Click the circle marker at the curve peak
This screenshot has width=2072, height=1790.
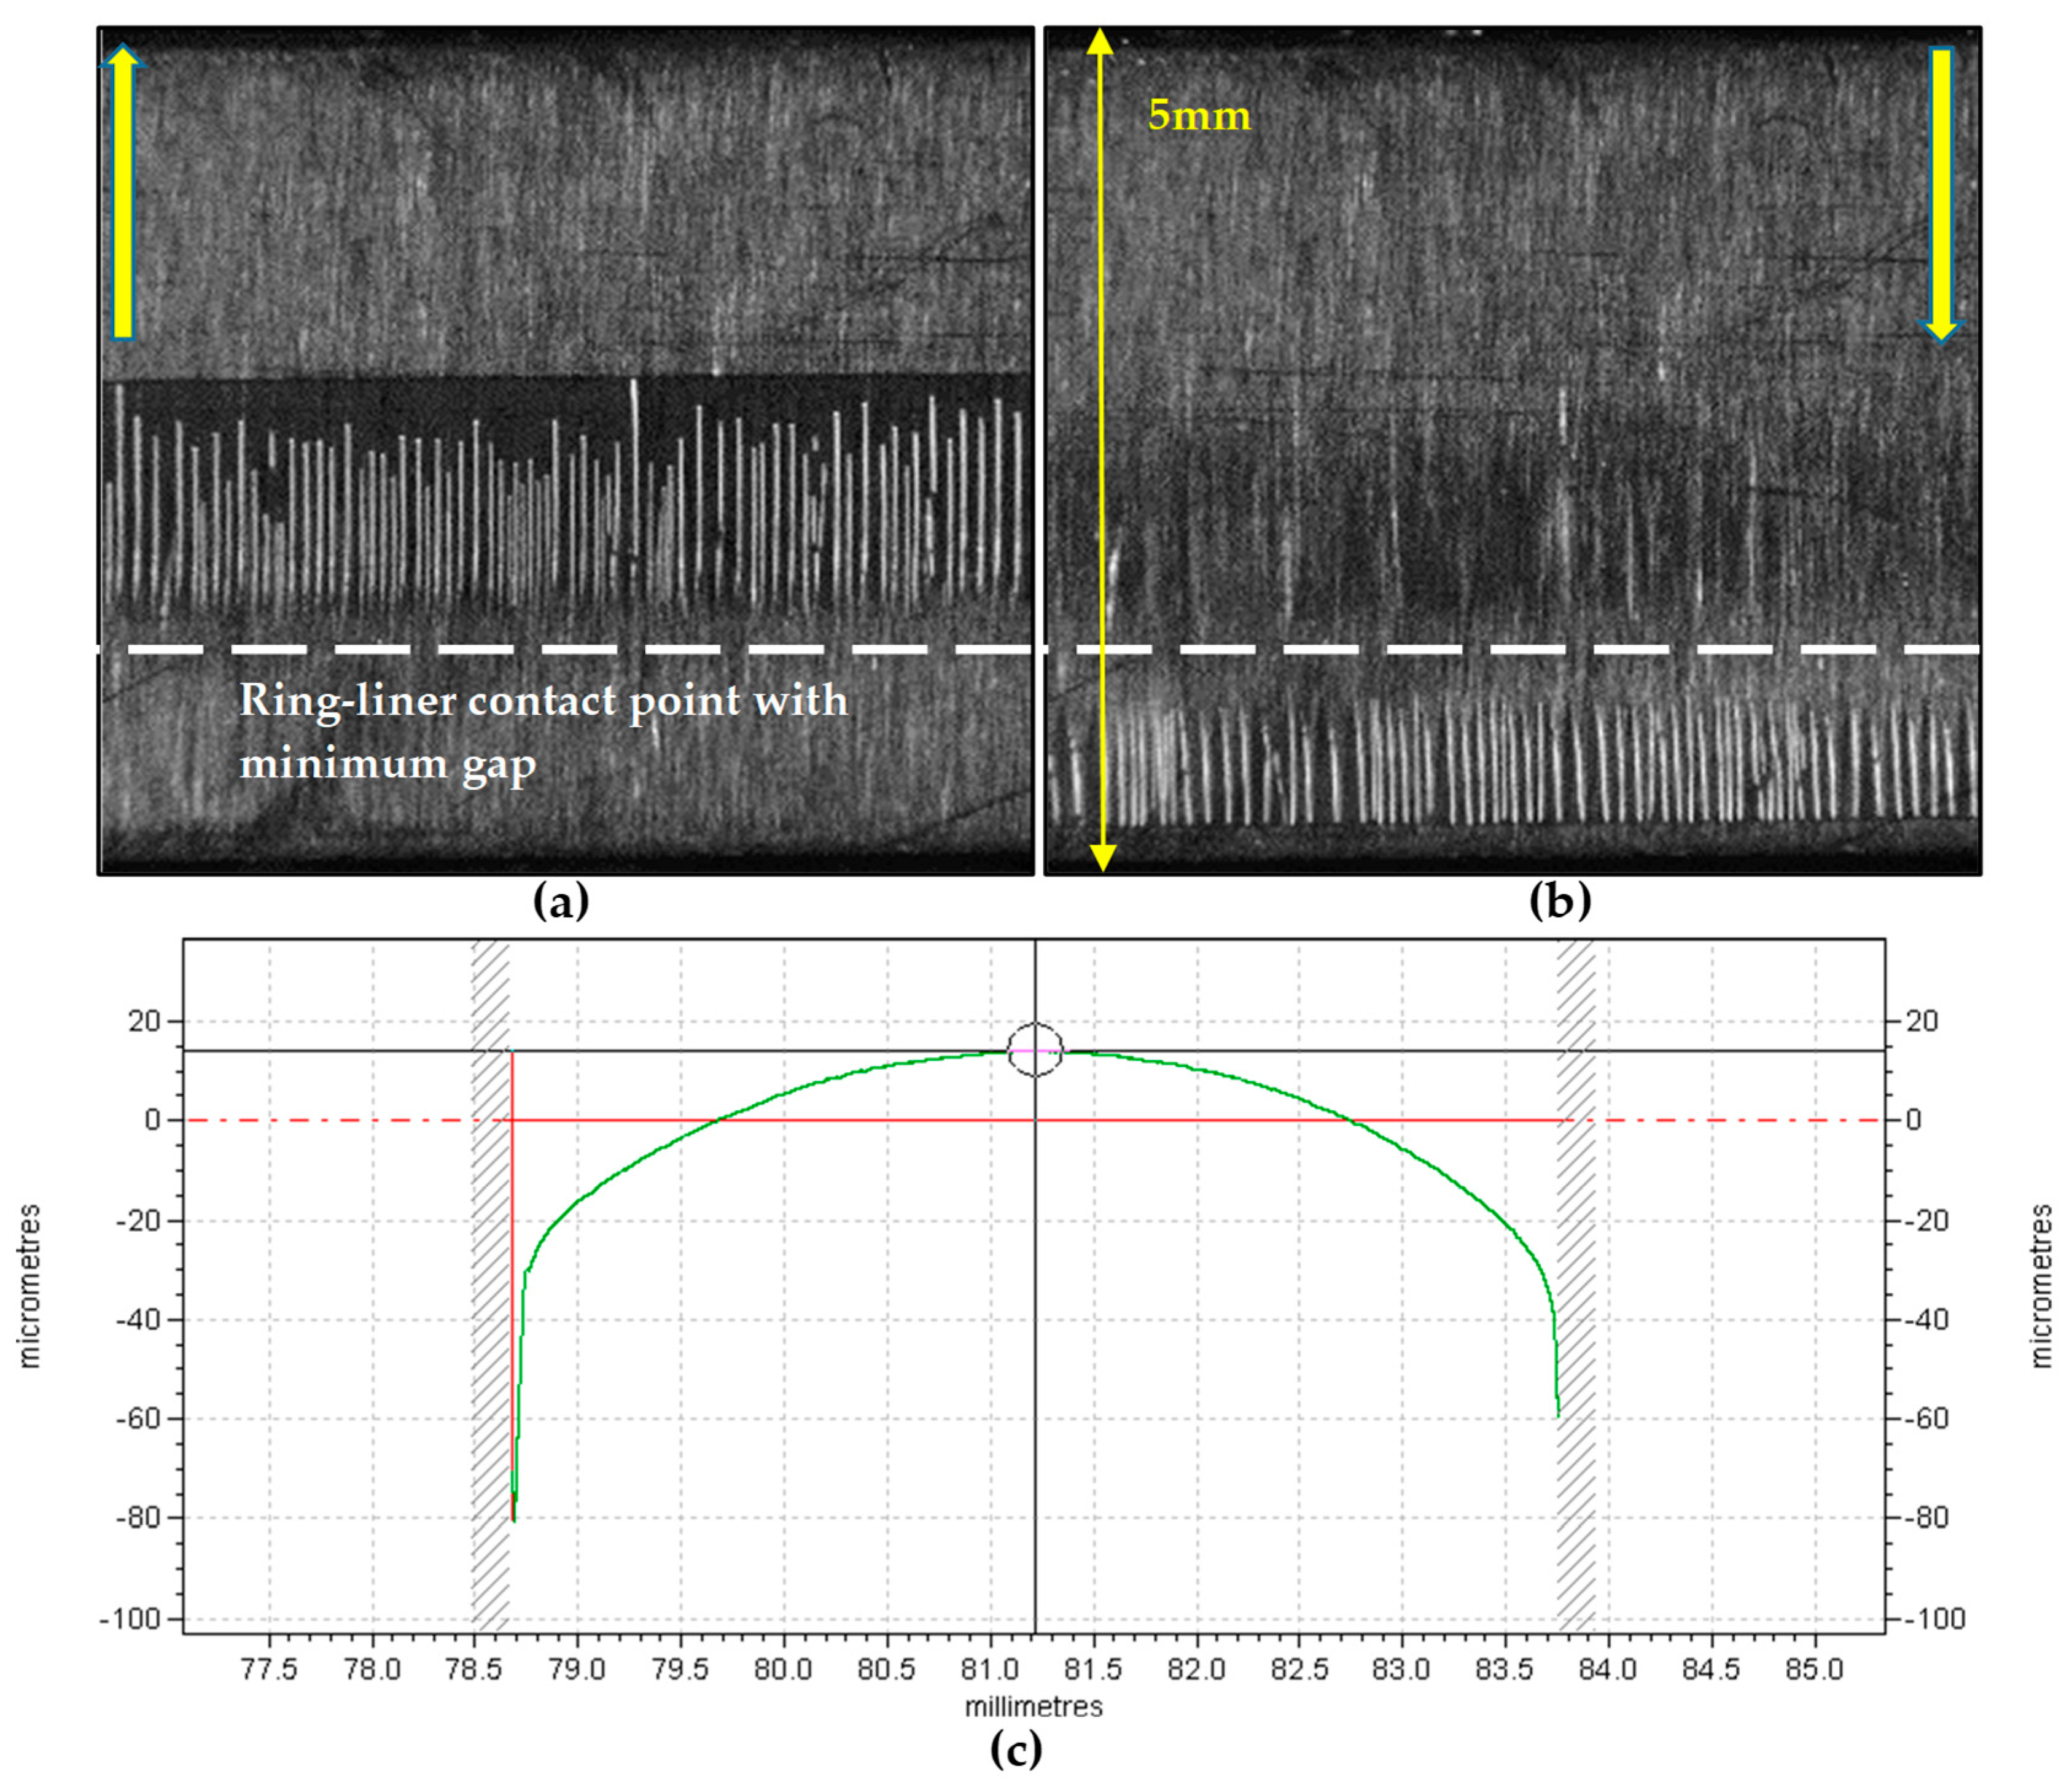tap(1034, 1050)
